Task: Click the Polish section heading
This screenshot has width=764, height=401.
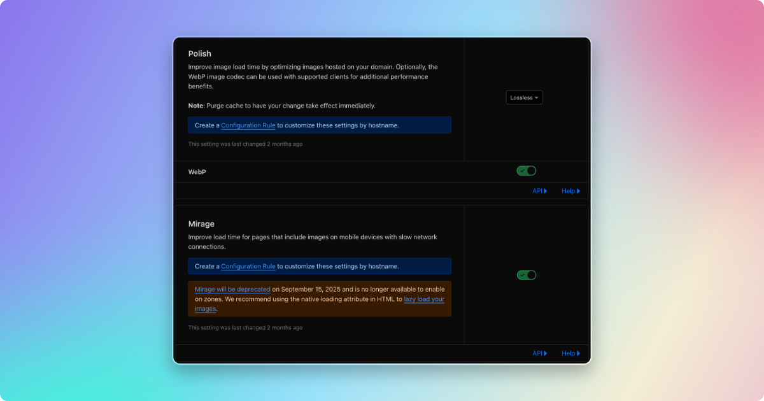Action: point(200,53)
